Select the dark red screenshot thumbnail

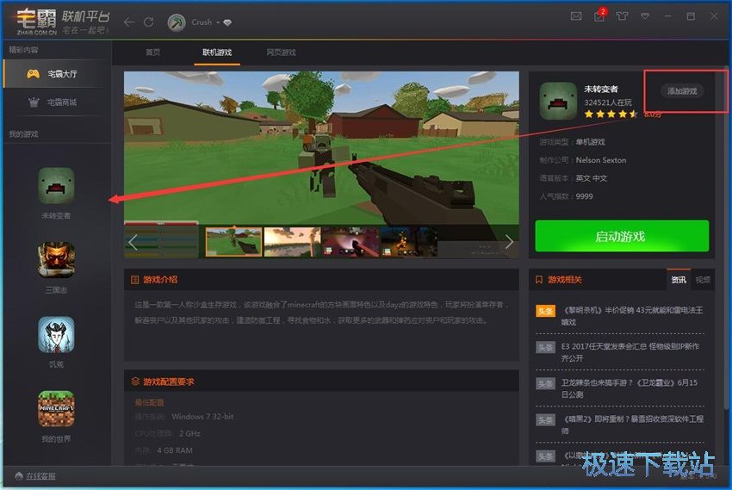coord(350,242)
